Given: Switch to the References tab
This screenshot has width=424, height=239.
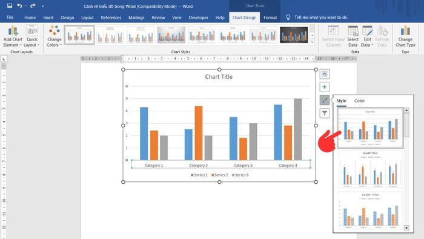Looking at the screenshot, I should tap(111, 18).
